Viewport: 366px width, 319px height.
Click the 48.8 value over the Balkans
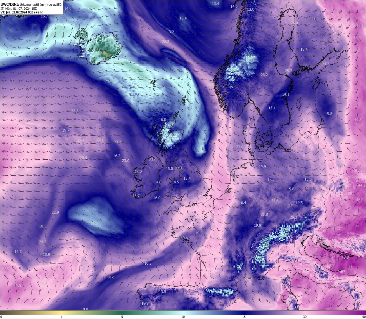[x=345, y=257]
